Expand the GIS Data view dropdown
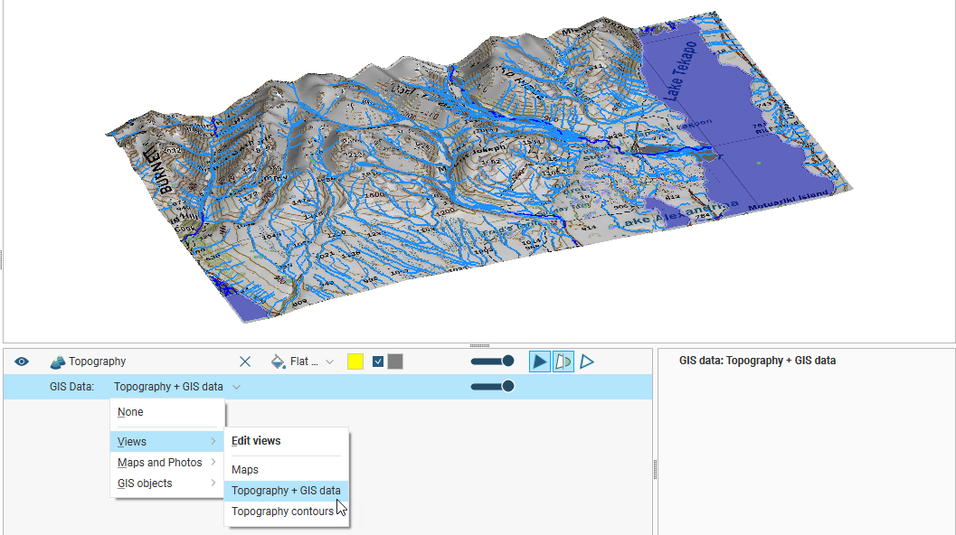 [236, 387]
